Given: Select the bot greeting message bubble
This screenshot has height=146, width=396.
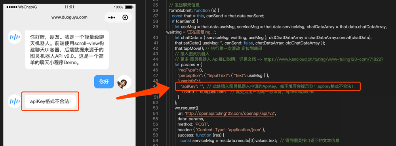Looking at the screenshot, I should tap(67, 50).
